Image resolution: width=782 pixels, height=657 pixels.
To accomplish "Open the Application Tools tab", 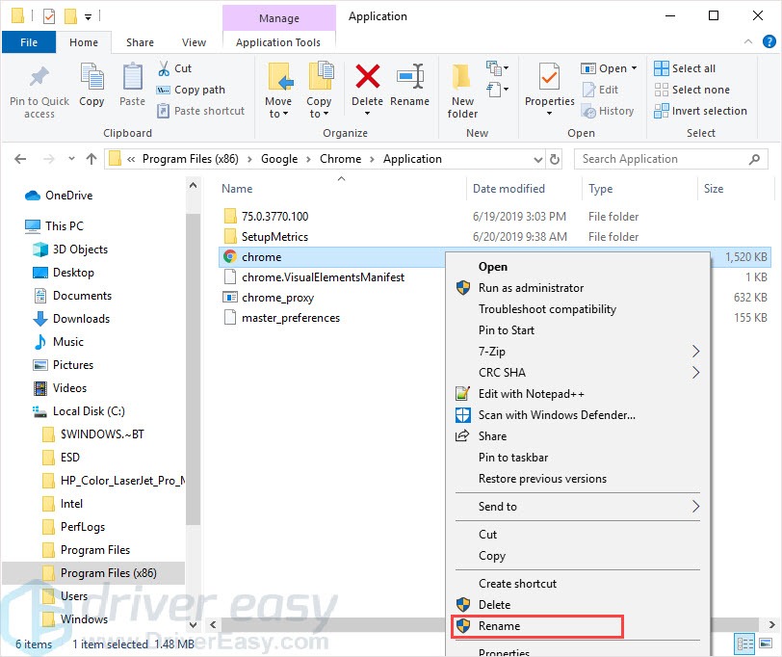I will [x=278, y=42].
